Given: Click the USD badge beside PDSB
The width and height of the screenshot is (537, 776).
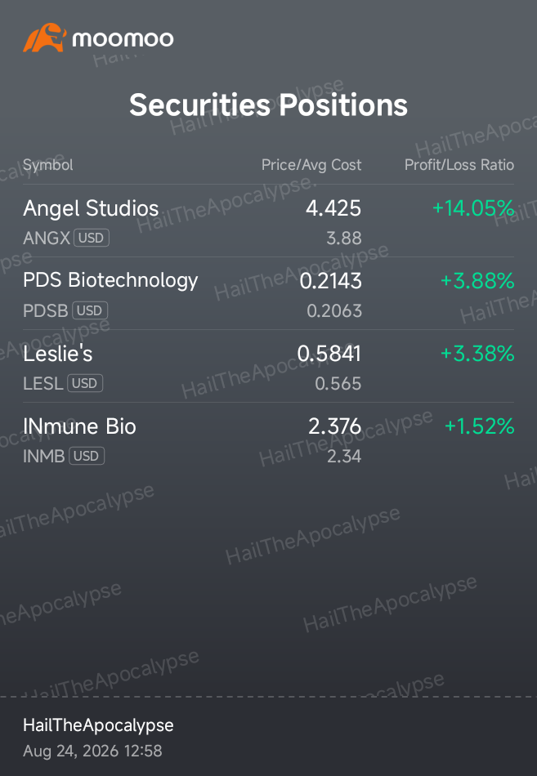Looking at the screenshot, I should click(90, 310).
